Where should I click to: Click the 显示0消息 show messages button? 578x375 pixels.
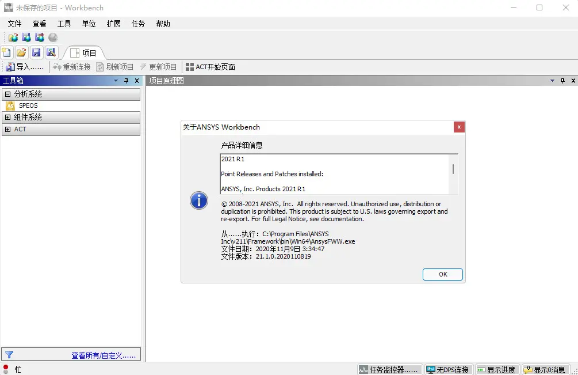(545, 369)
